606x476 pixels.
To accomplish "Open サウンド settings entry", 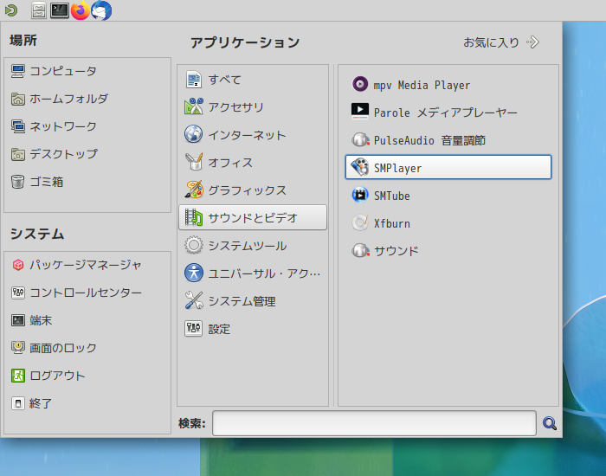I will 448,251.
